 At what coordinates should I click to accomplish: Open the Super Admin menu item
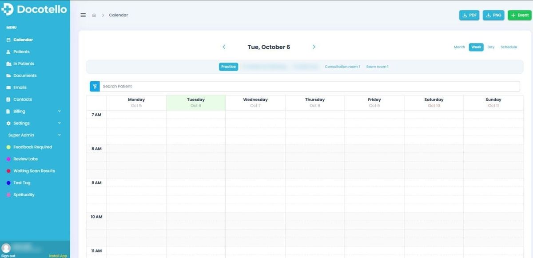[x=21, y=135]
